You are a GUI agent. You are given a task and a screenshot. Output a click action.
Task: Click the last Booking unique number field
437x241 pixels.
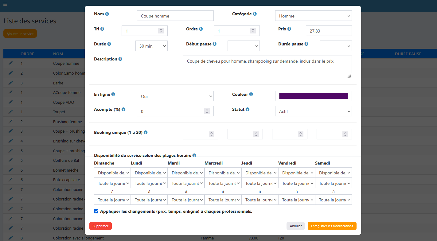[334, 134]
